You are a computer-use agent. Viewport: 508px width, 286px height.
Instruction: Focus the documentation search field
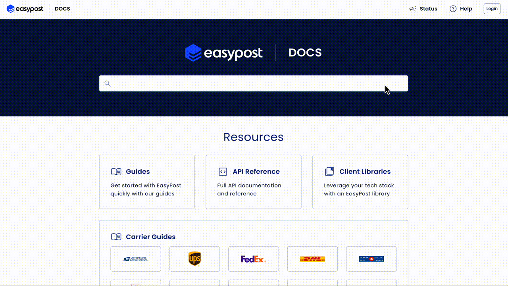[254, 83]
